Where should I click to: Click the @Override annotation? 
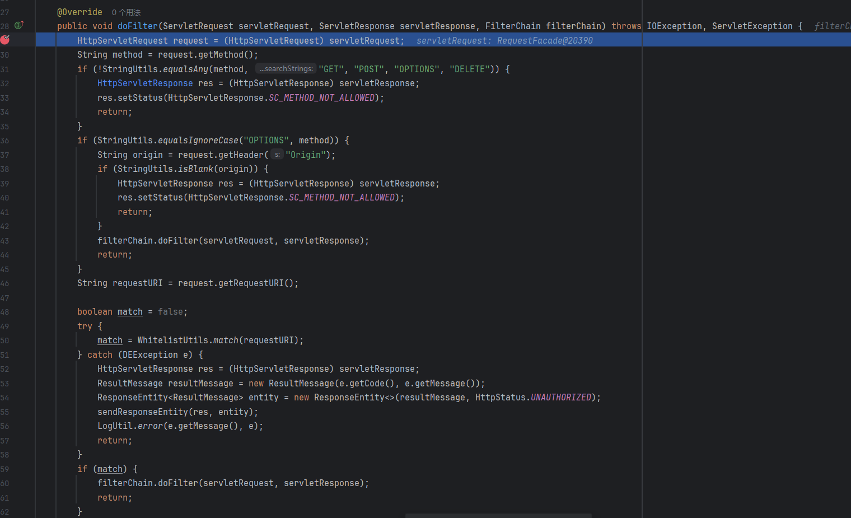pos(80,12)
